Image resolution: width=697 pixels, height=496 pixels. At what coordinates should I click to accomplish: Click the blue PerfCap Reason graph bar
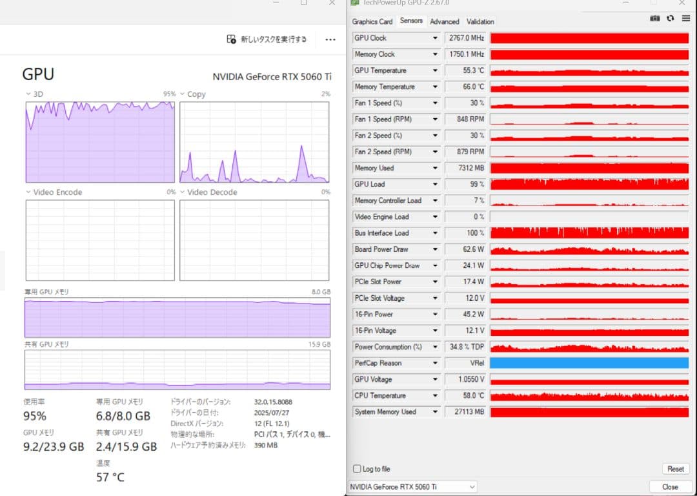(x=589, y=363)
